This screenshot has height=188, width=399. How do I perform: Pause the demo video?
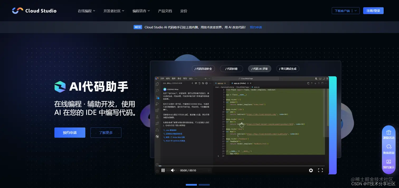[x=163, y=170]
